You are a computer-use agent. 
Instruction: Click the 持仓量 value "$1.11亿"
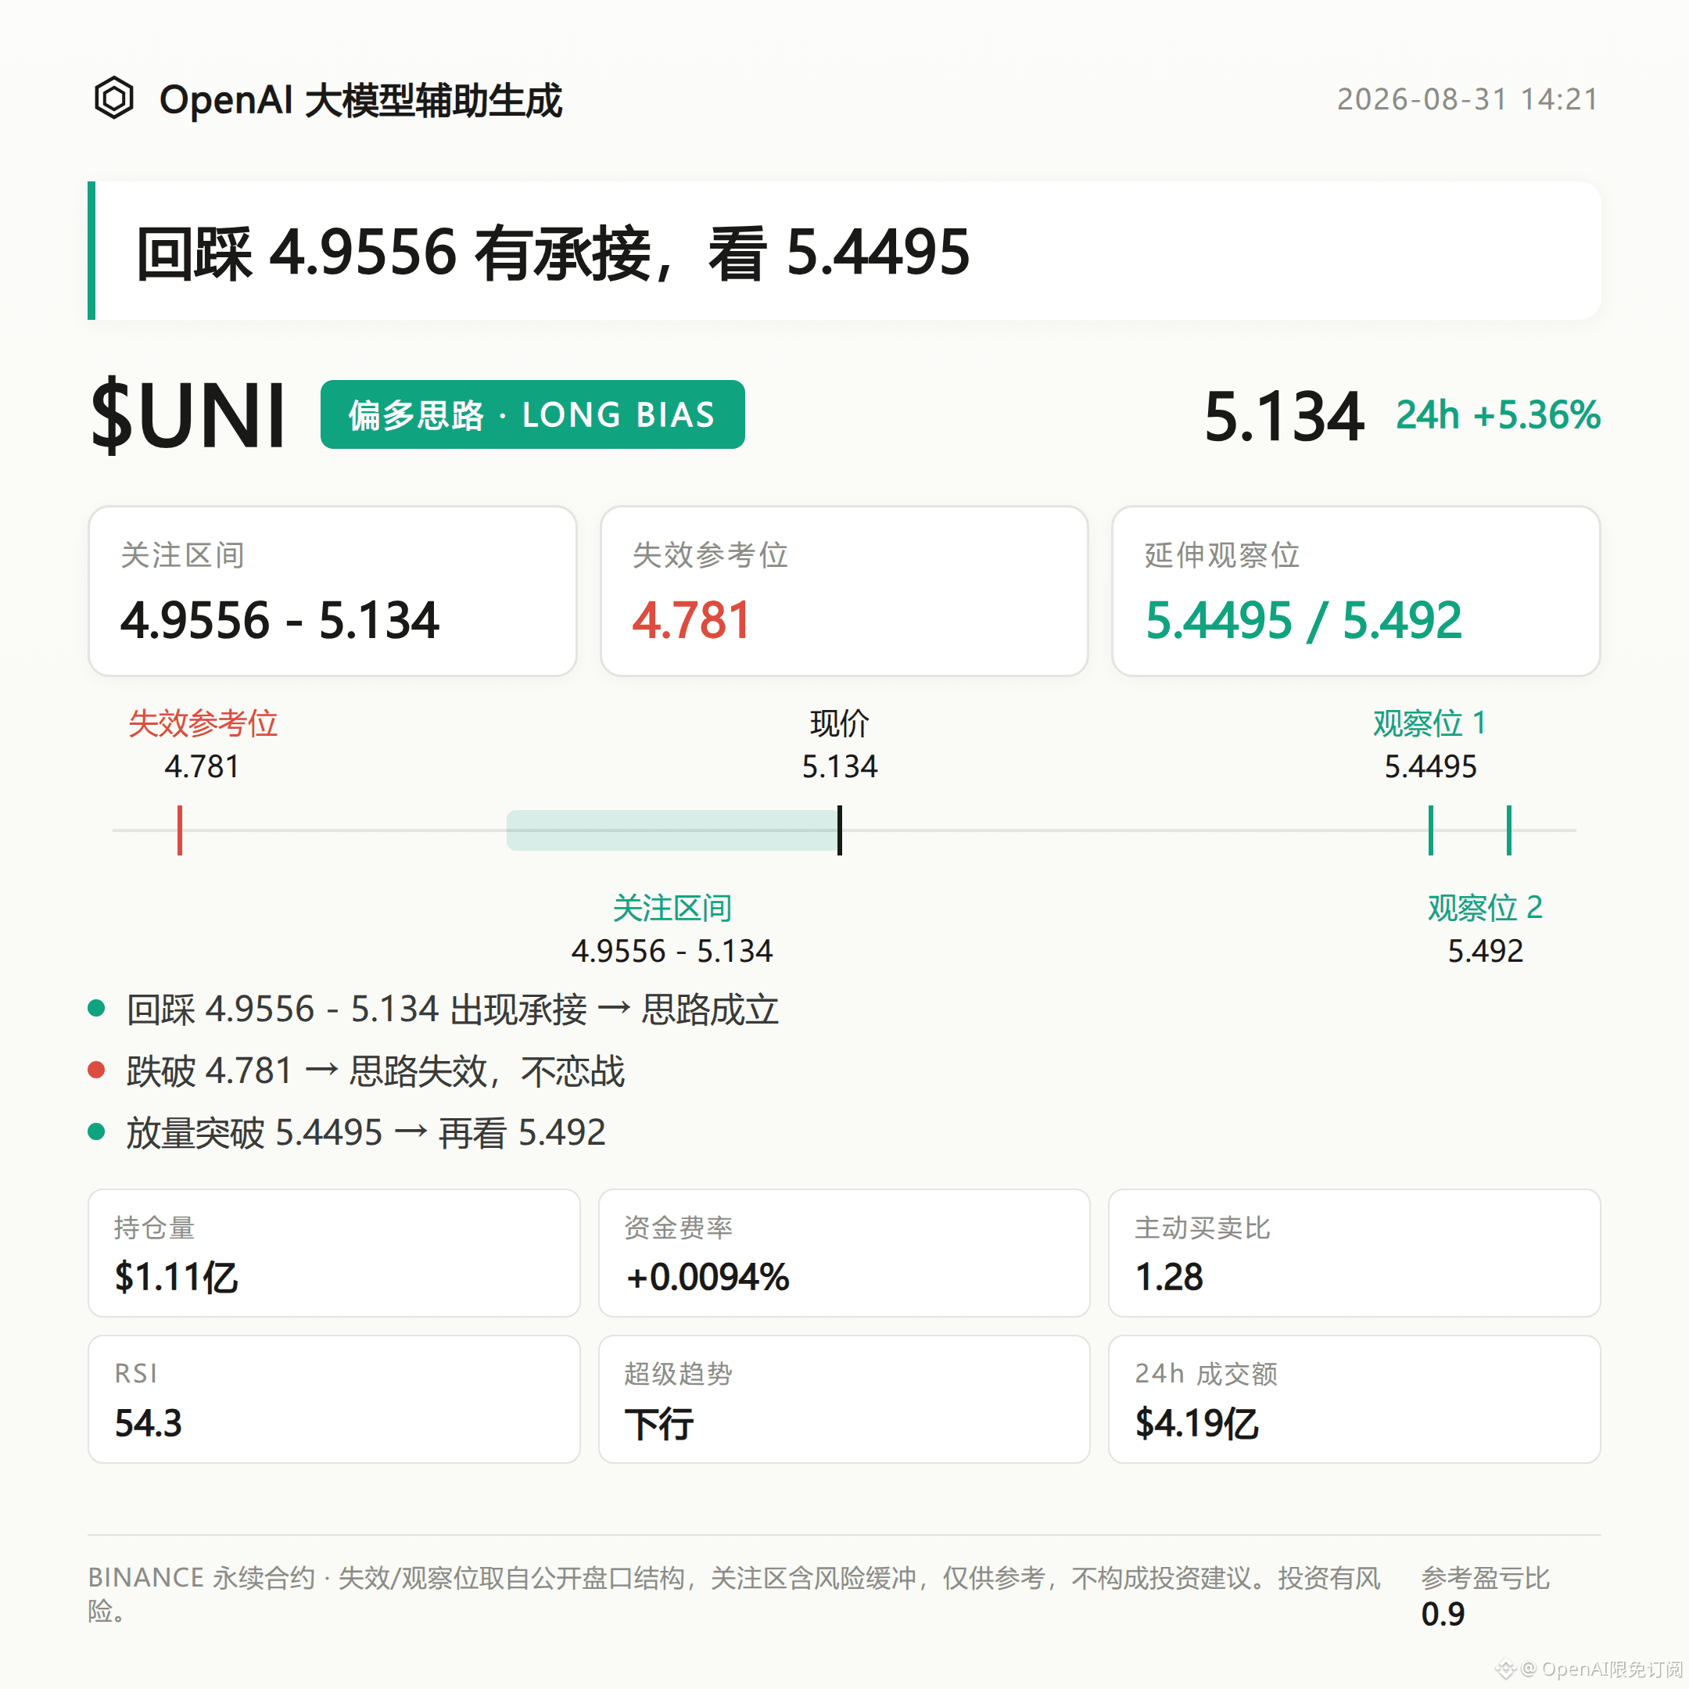[x=176, y=1277]
